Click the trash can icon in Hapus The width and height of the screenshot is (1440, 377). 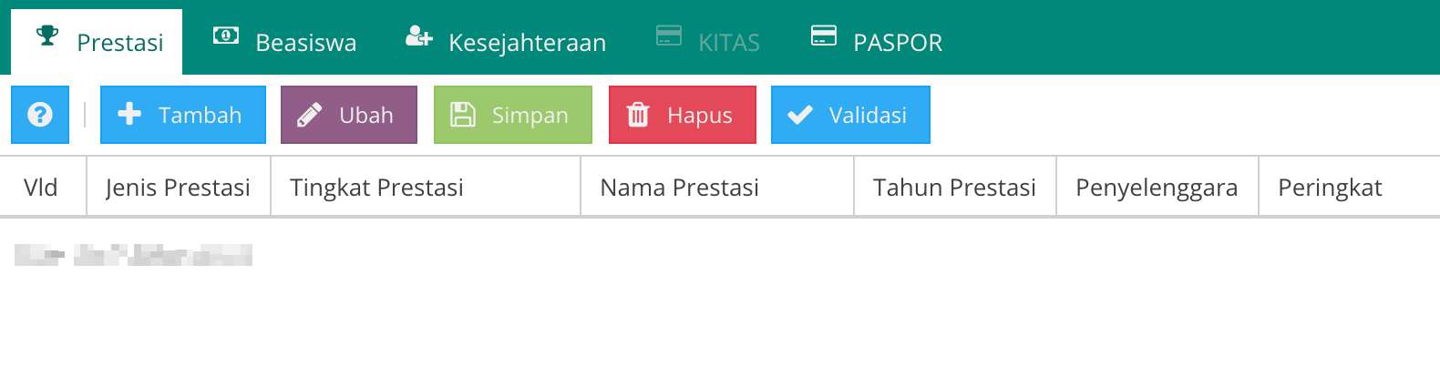[638, 115]
